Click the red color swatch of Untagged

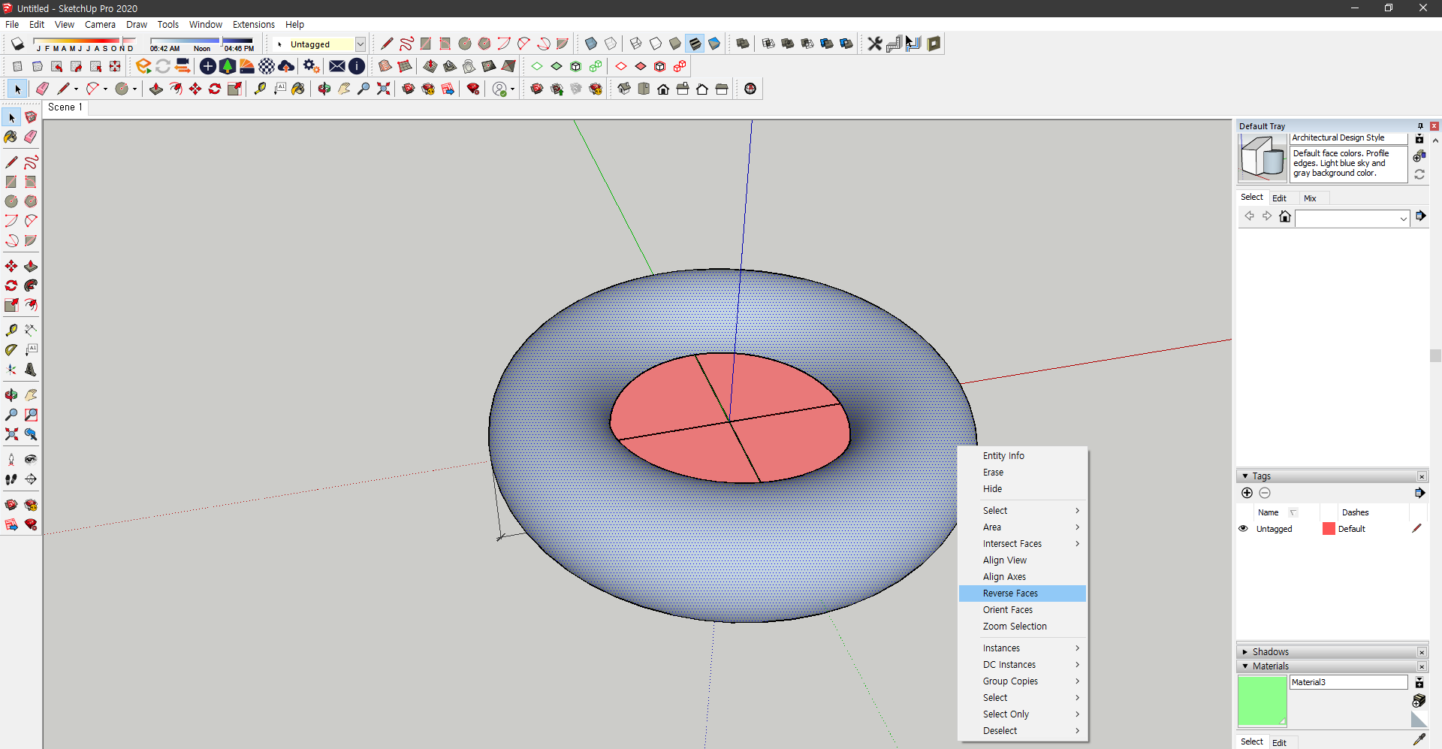[1329, 529]
